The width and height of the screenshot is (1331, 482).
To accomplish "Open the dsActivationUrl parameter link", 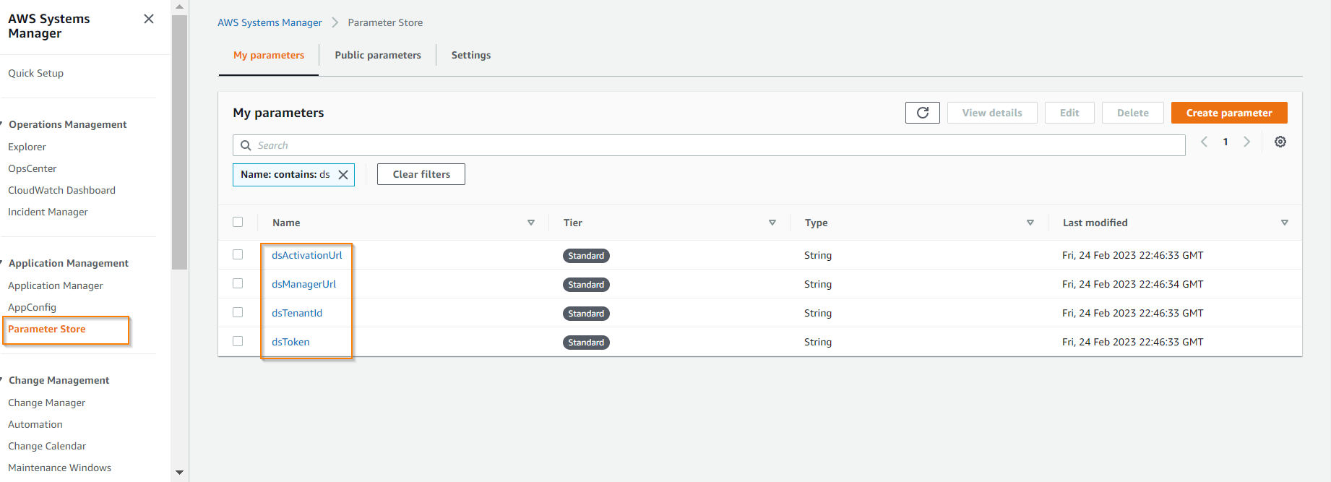I will 307,255.
